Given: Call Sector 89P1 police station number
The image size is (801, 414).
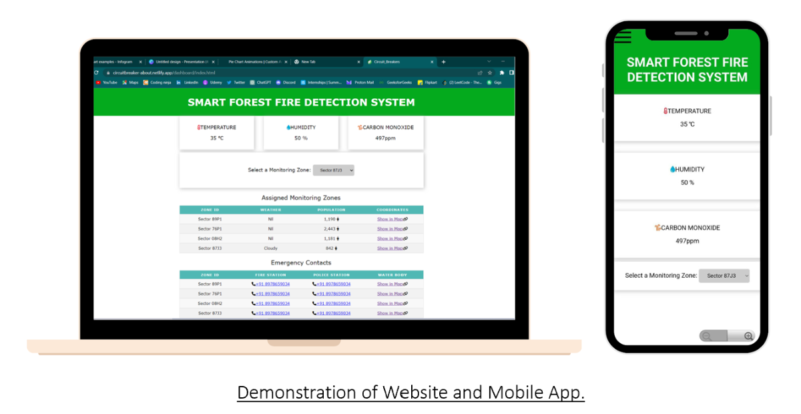Looking at the screenshot, I should coord(332,284).
